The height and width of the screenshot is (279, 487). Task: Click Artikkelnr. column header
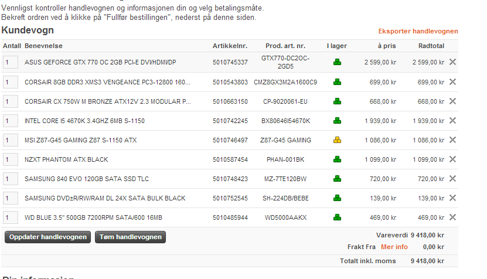pyautogui.click(x=230, y=46)
